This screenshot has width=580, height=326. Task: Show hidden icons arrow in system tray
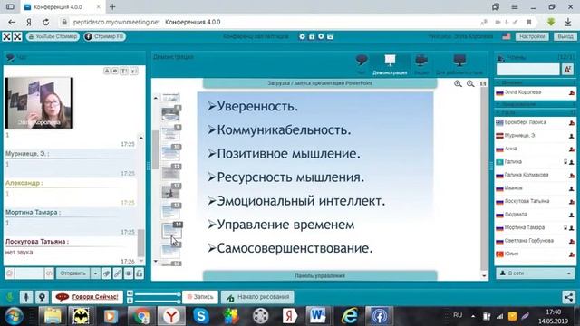coord(473,316)
